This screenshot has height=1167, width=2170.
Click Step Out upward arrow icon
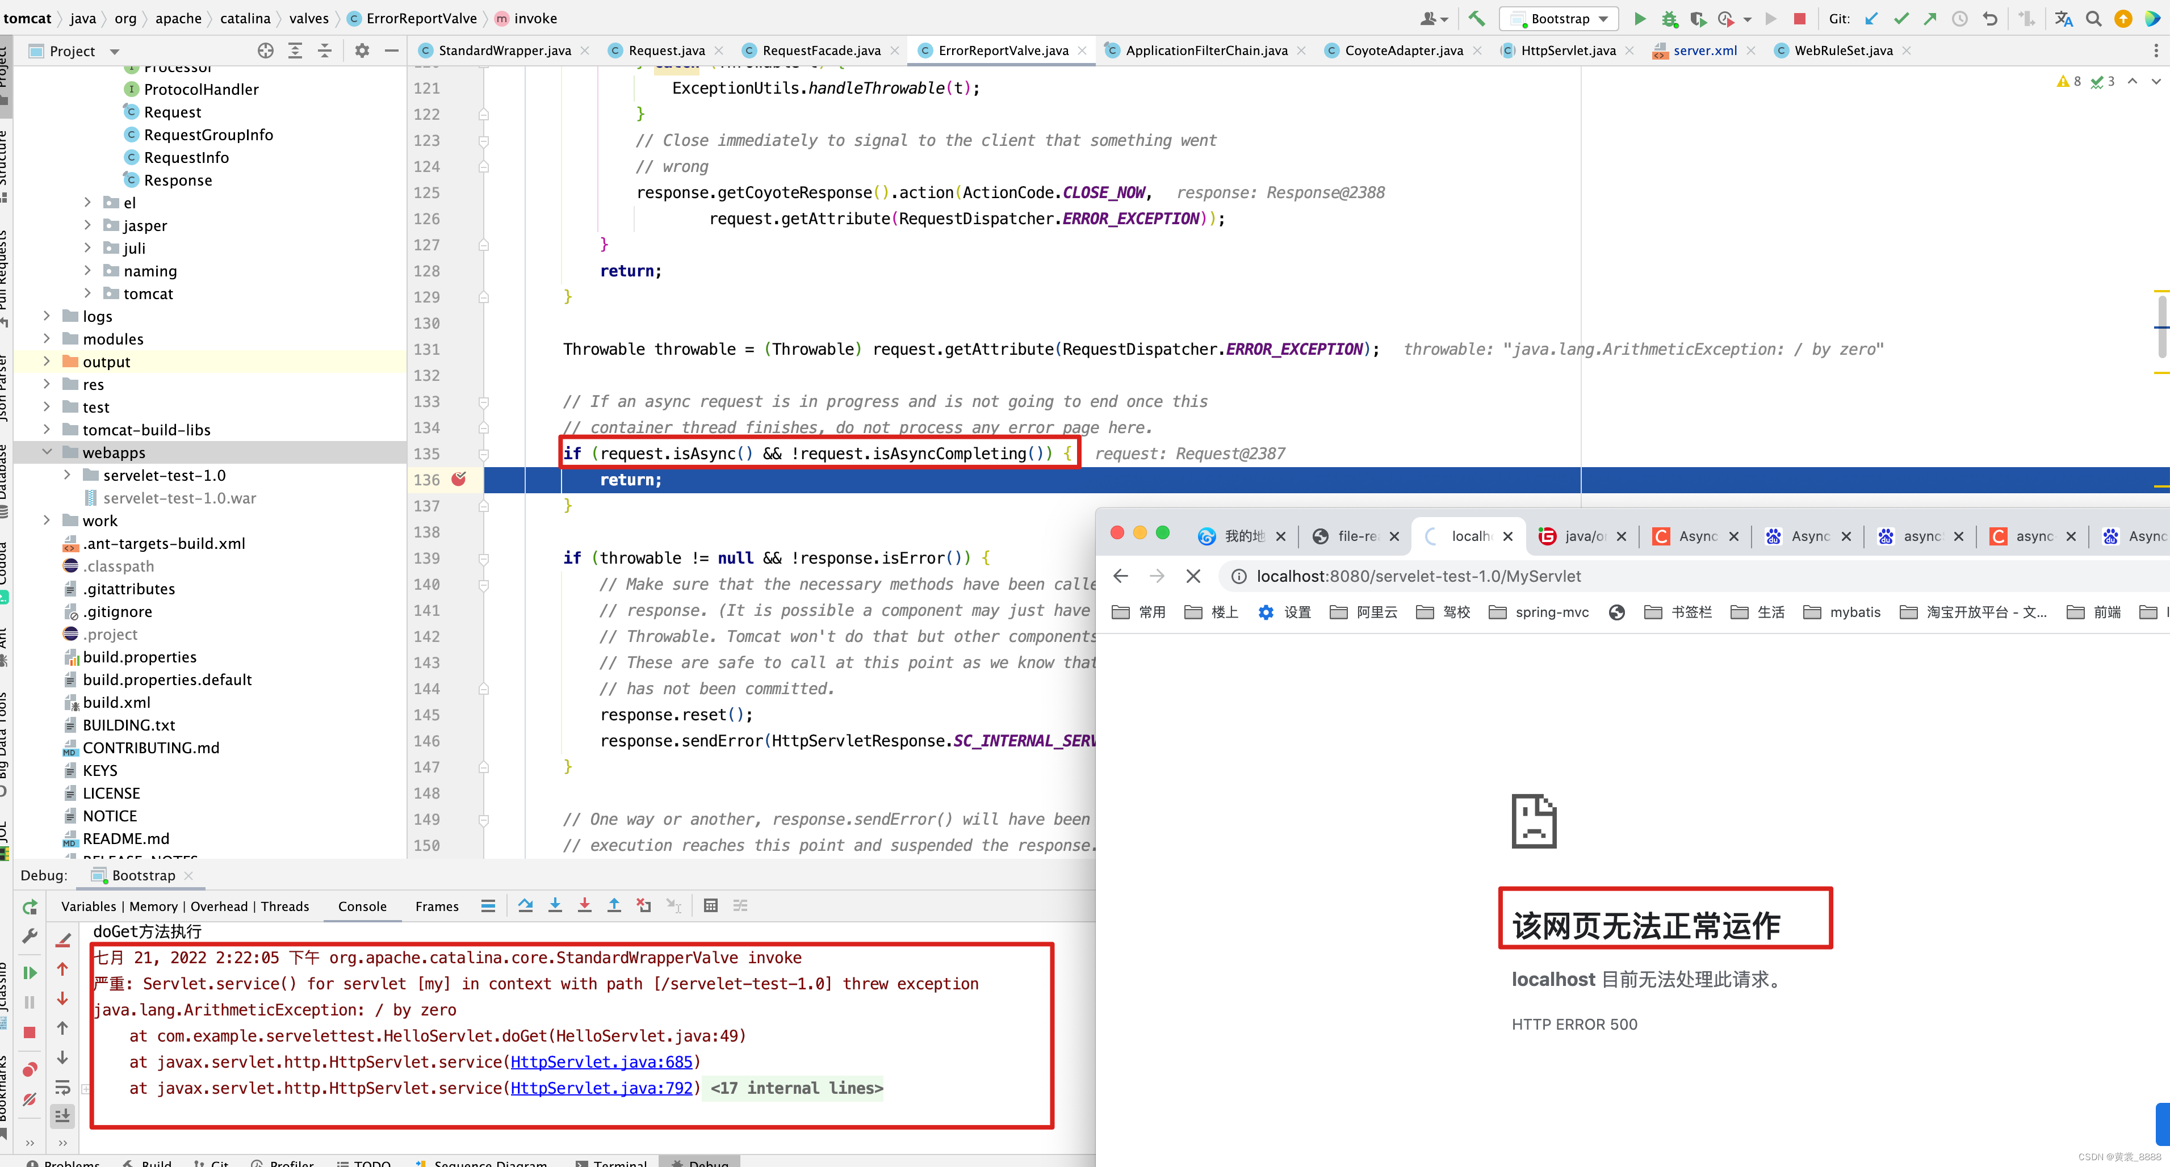pos(614,905)
